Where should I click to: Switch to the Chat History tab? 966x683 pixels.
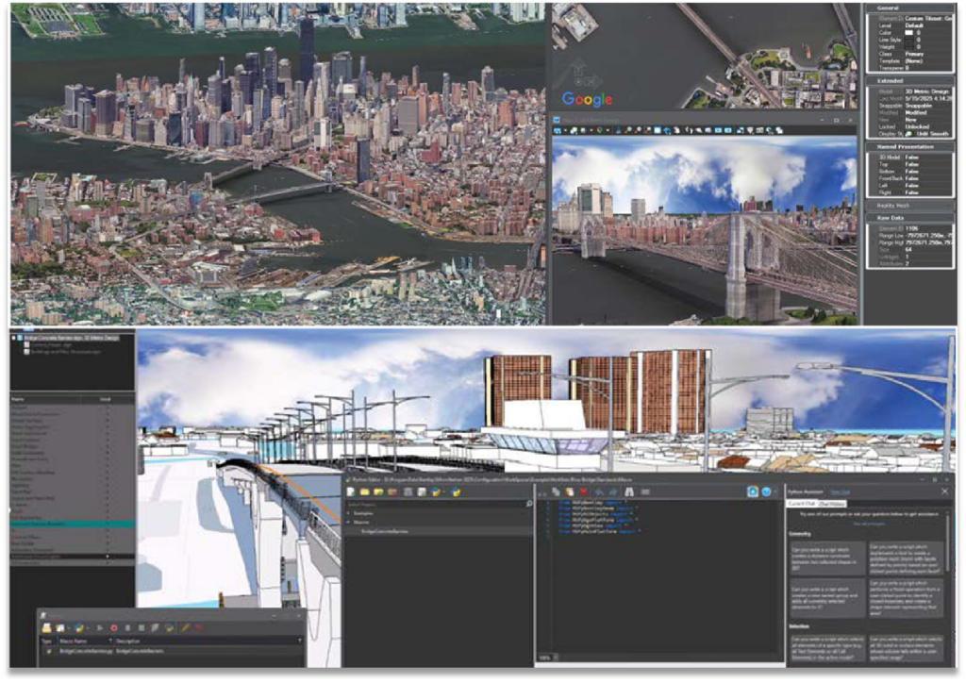click(x=832, y=504)
